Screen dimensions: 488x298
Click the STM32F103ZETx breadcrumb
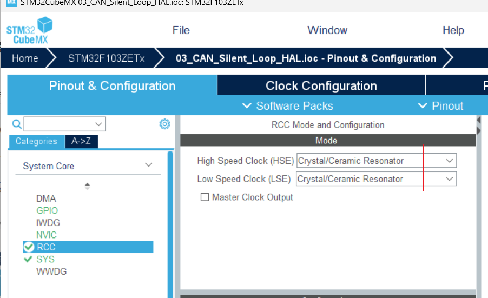tap(107, 58)
